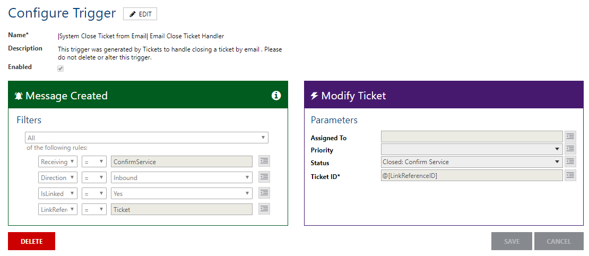Viewport: 589px width, 256px height.
Task: Open the empty Priority dropdown
Action: 472,149
